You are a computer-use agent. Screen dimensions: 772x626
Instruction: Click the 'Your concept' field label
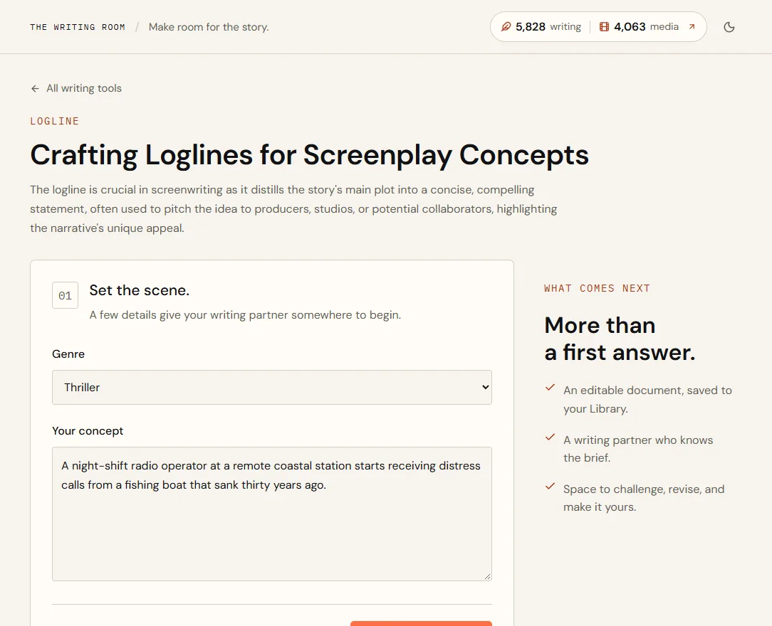[88, 431]
